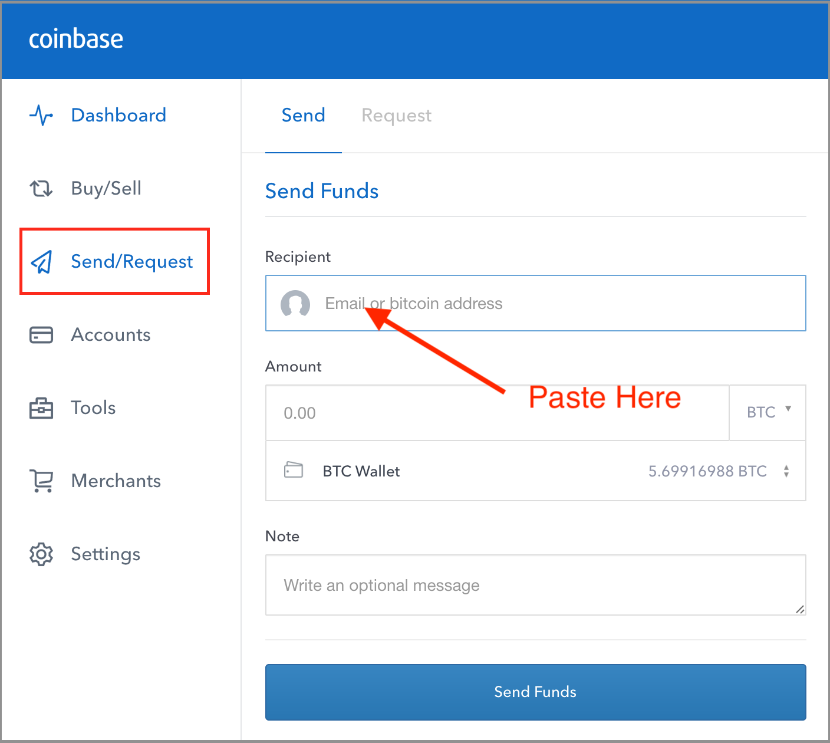Open the Send/Request sidebar link
This screenshot has height=743, width=830.
132,261
